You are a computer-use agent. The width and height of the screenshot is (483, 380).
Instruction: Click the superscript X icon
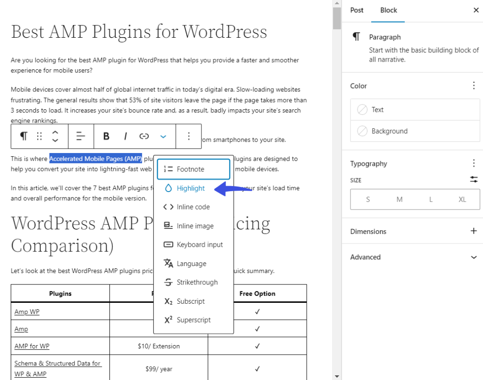coord(168,320)
